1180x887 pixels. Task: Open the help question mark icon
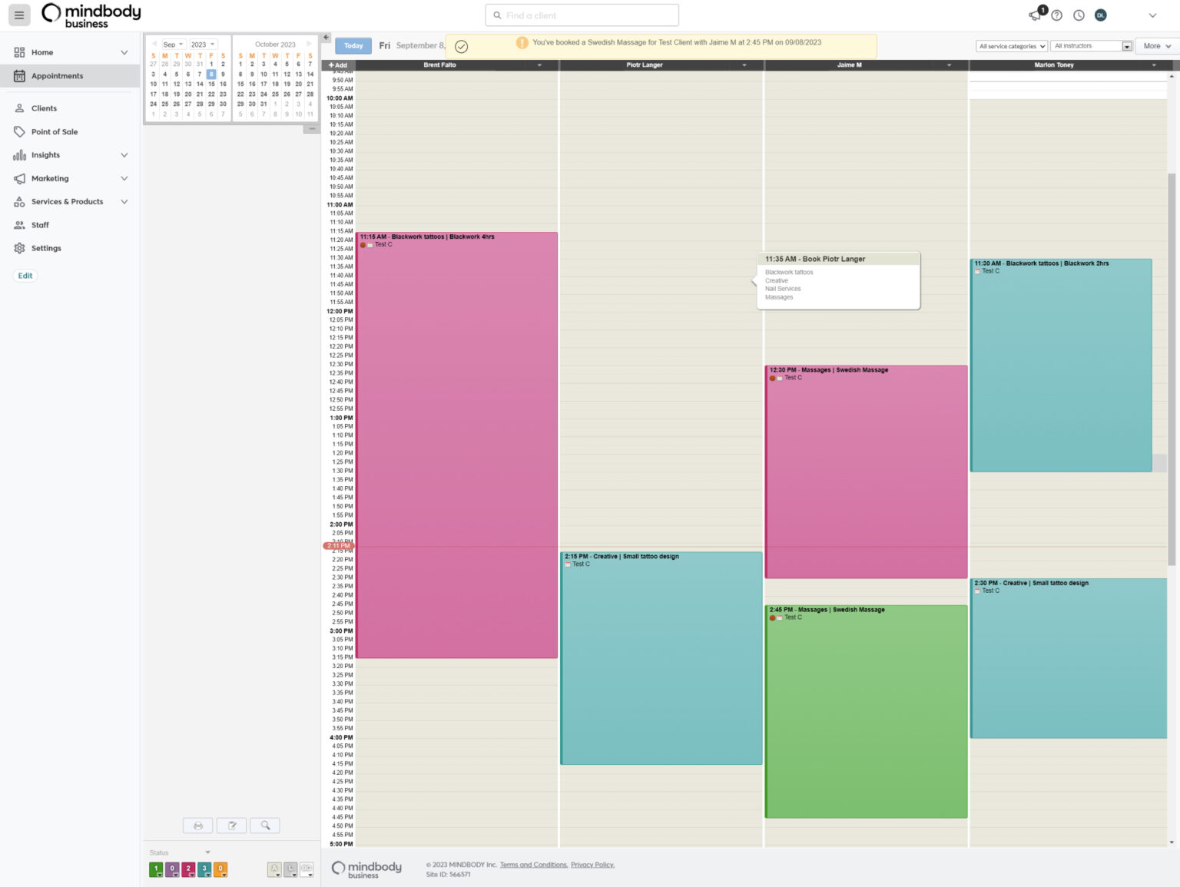[x=1057, y=15]
